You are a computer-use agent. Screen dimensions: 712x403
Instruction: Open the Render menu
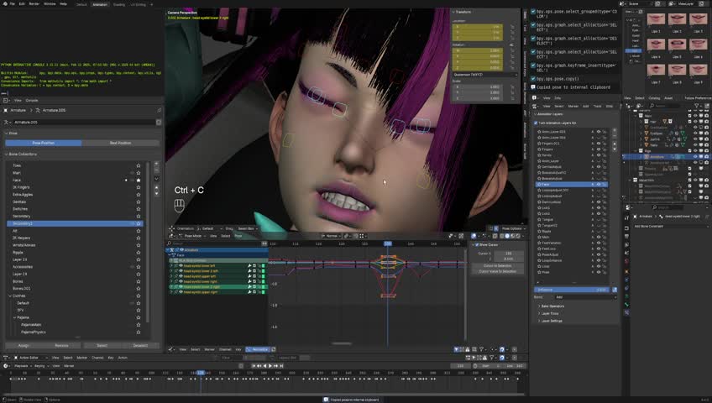[x=34, y=3]
